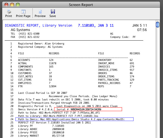Click the CUSTOMERS file name

(25, 73)
